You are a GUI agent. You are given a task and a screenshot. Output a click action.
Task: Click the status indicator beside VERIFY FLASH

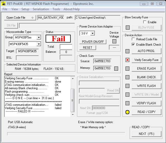tap(127, 103)
